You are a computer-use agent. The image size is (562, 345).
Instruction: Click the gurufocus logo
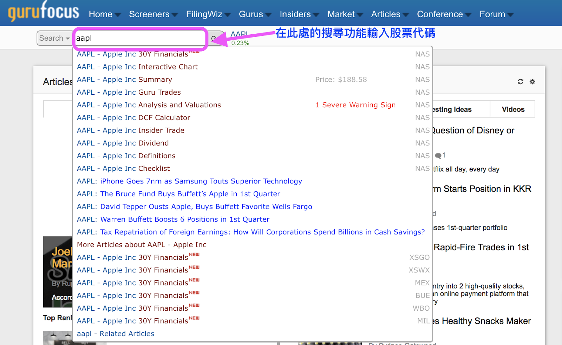(x=42, y=12)
